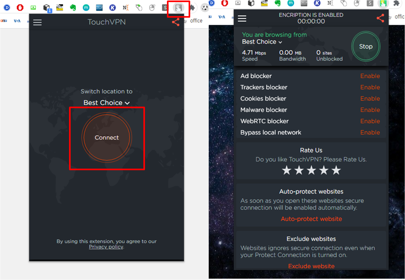This screenshot has height=280, width=405.
Task: Click the 4.71 Mbps Speed value
Action: 254,53
